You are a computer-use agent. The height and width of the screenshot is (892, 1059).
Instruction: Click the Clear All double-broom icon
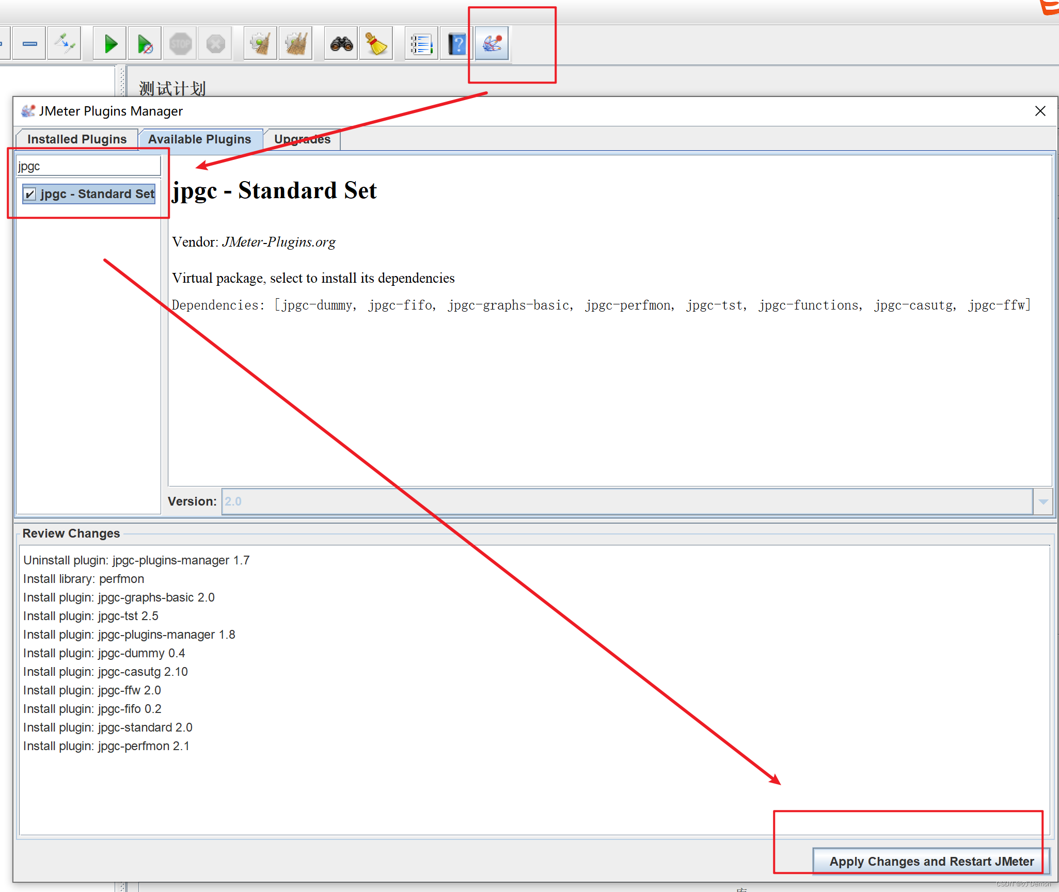[296, 44]
